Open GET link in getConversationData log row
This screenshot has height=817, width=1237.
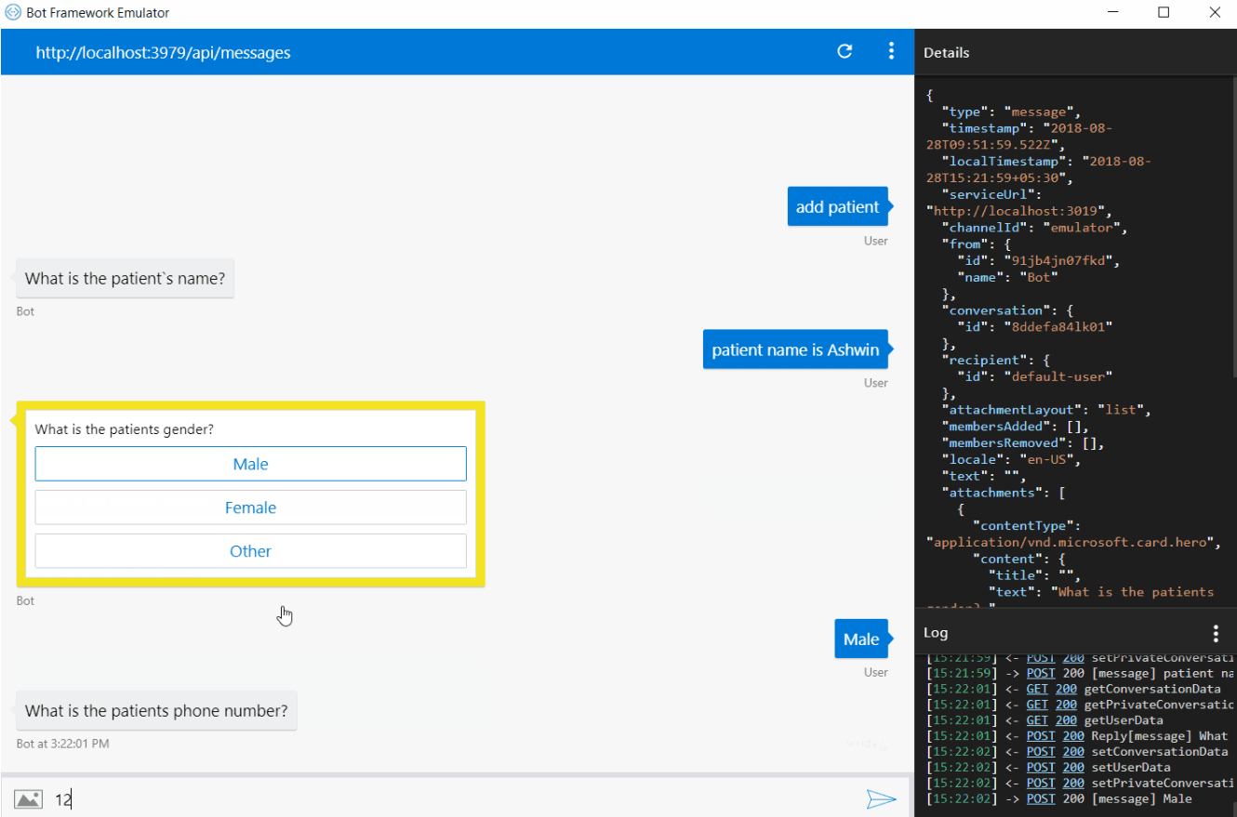tap(1037, 689)
